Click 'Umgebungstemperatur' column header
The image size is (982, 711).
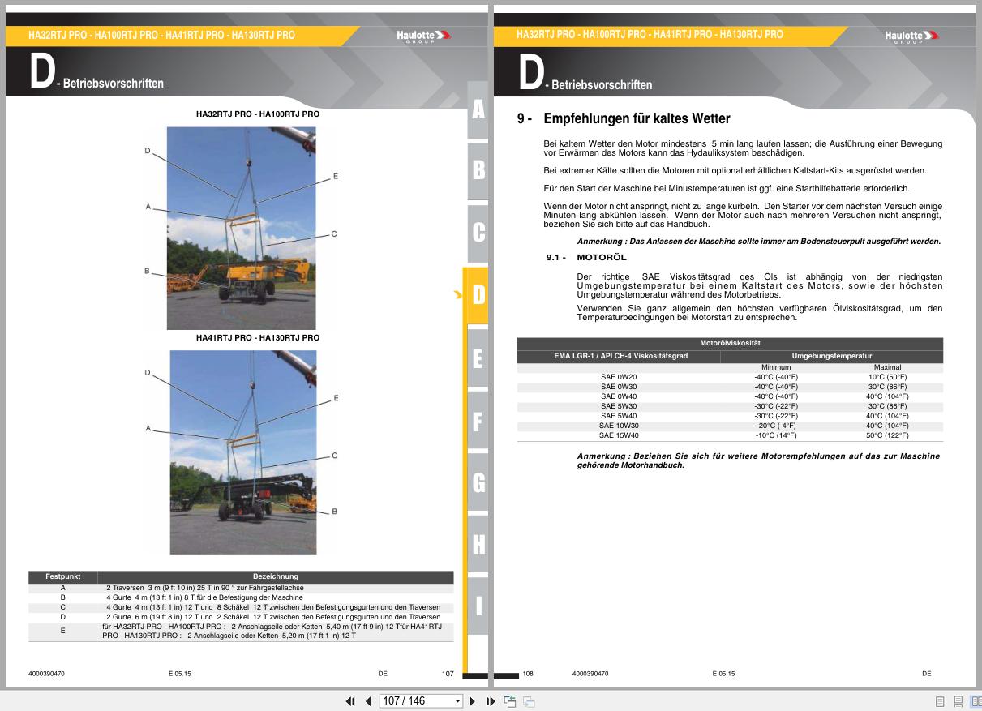tap(832, 356)
